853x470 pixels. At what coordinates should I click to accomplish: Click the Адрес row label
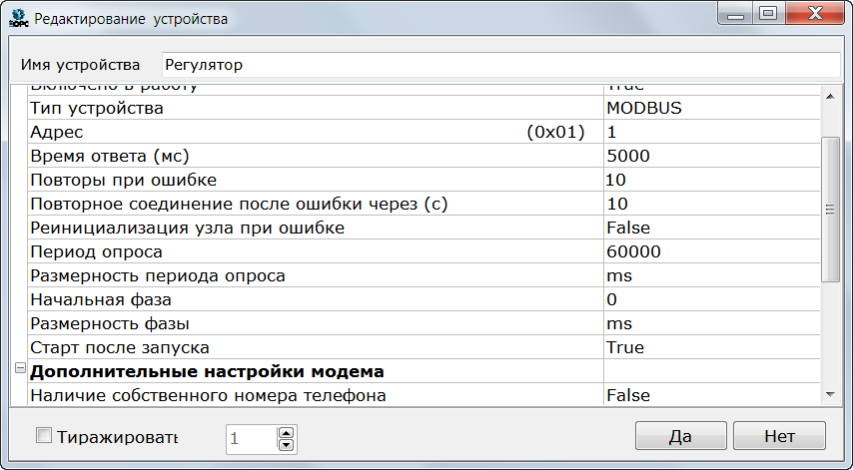[57, 132]
